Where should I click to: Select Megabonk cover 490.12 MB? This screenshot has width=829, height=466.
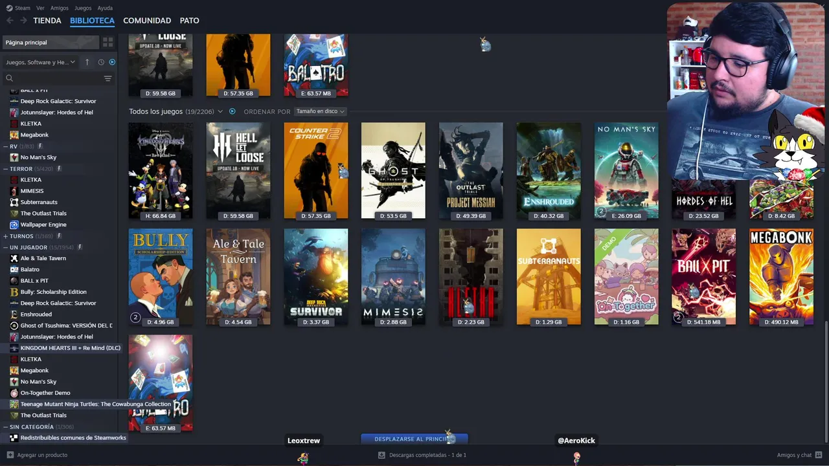[x=782, y=277]
